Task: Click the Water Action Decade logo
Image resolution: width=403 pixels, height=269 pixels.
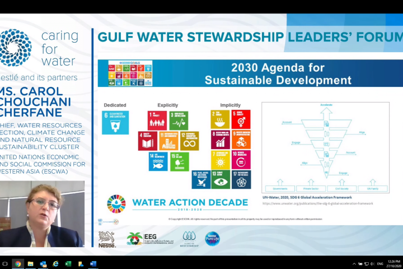Action: click(177, 204)
